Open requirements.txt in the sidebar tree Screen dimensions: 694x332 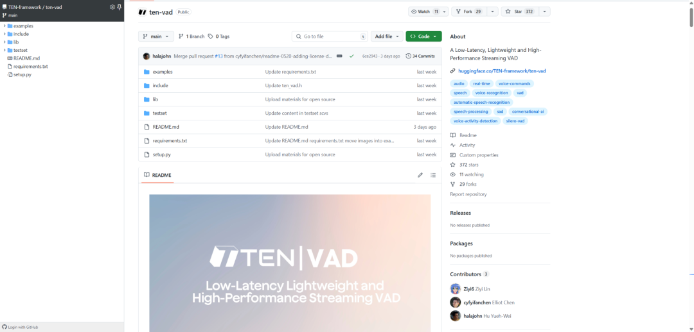pyautogui.click(x=30, y=66)
